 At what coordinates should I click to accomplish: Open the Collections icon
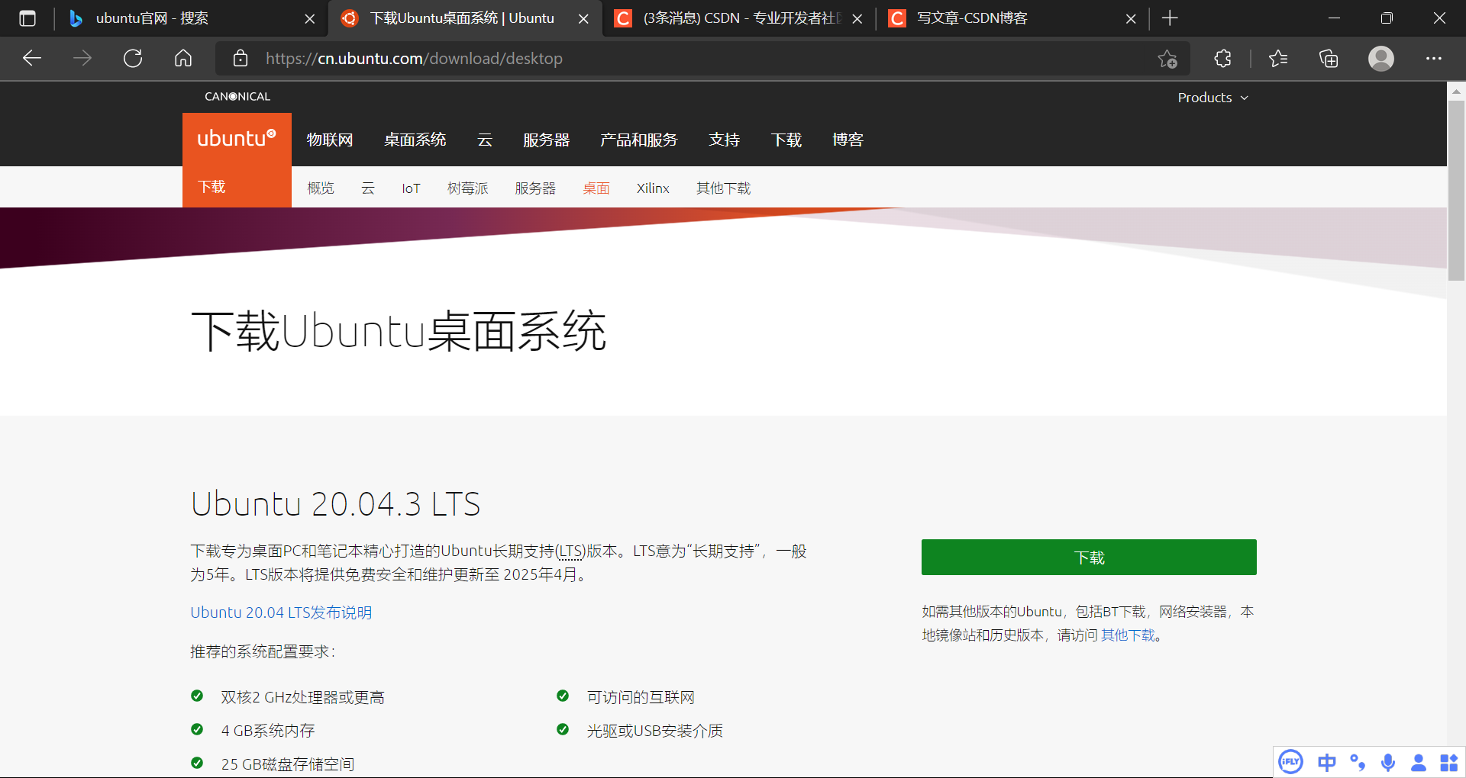(1329, 59)
